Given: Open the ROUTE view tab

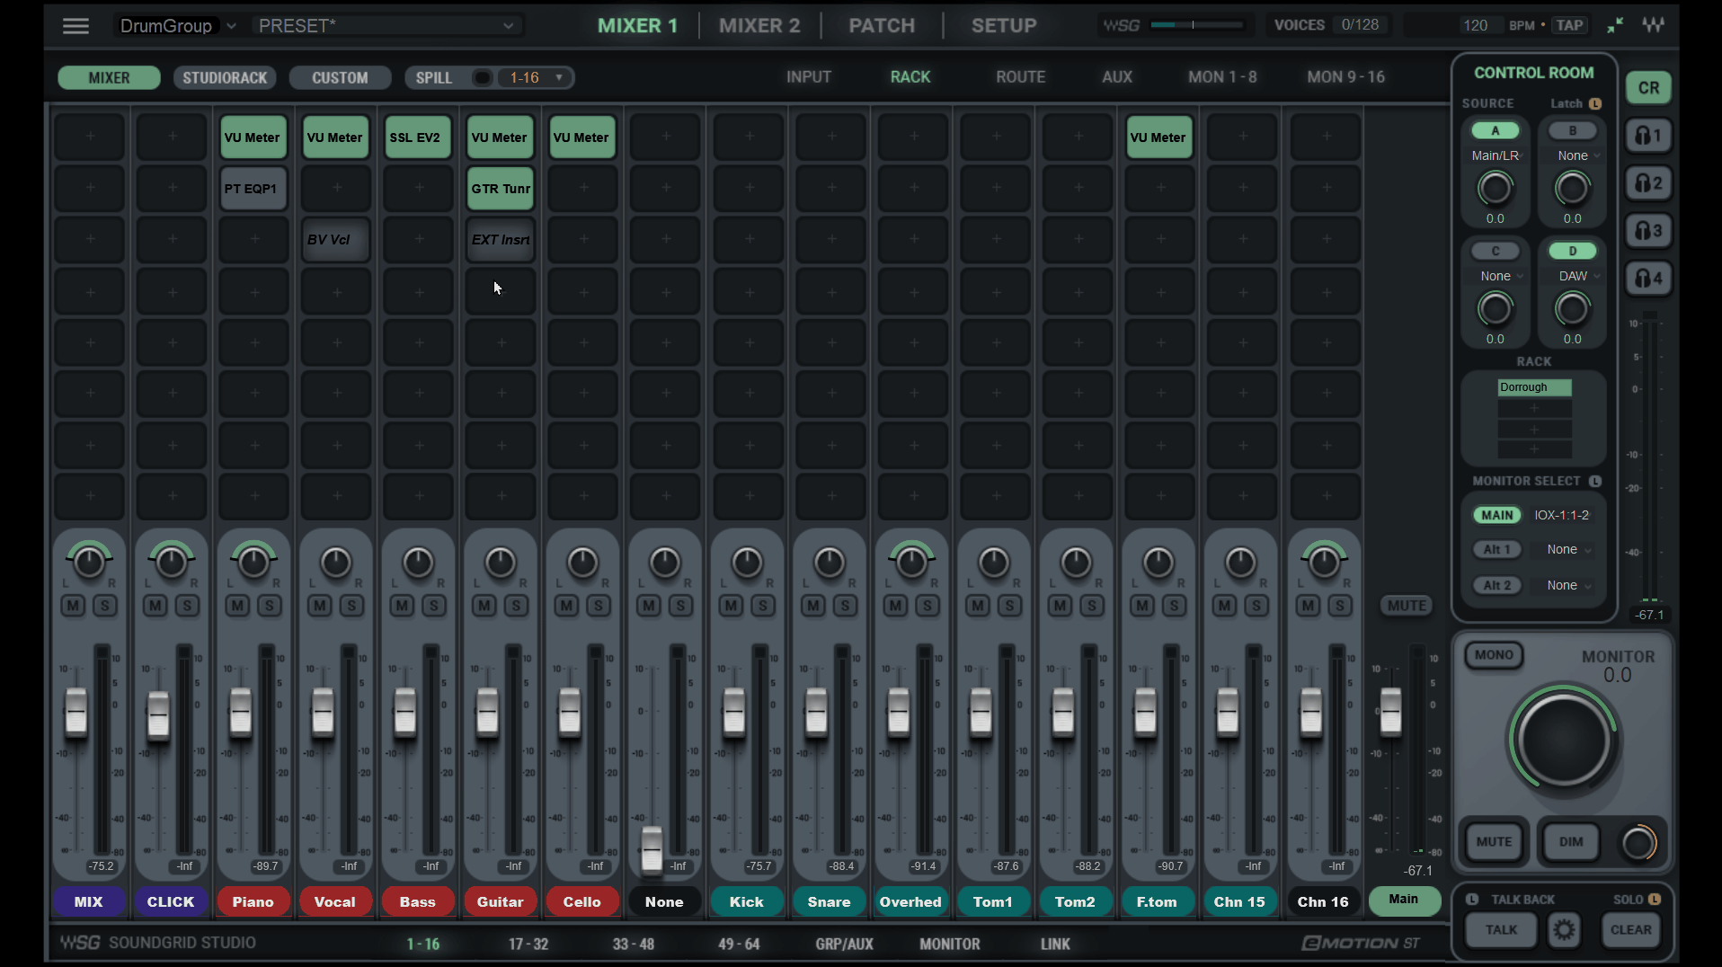Looking at the screenshot, I should coord(1020,77).
